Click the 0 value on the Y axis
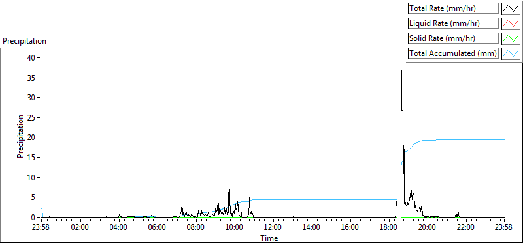Screen dimensions: 523x243 click(x=35, y=218)
